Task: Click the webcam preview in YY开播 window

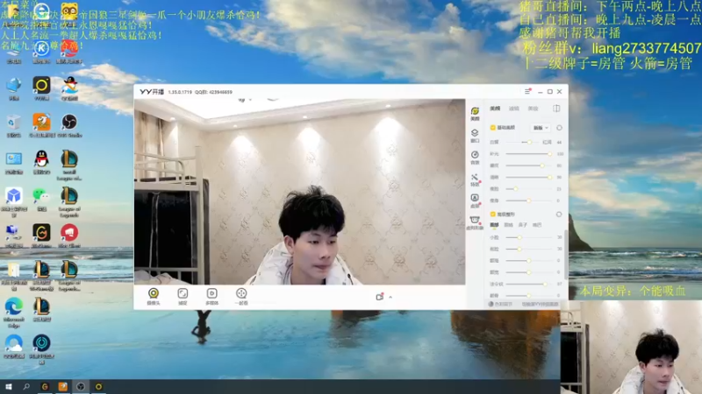Action: [x=299, y=192]
